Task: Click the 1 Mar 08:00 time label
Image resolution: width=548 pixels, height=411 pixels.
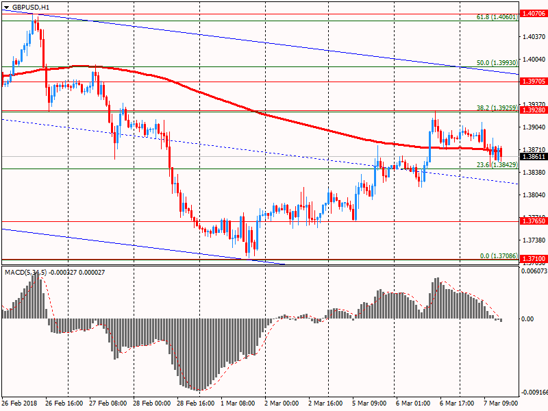Action: (238, 403)
